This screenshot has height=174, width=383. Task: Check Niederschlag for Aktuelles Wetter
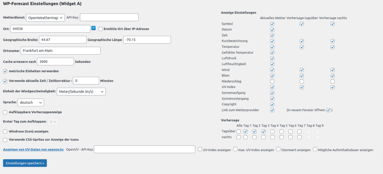(x=272, y=81)
